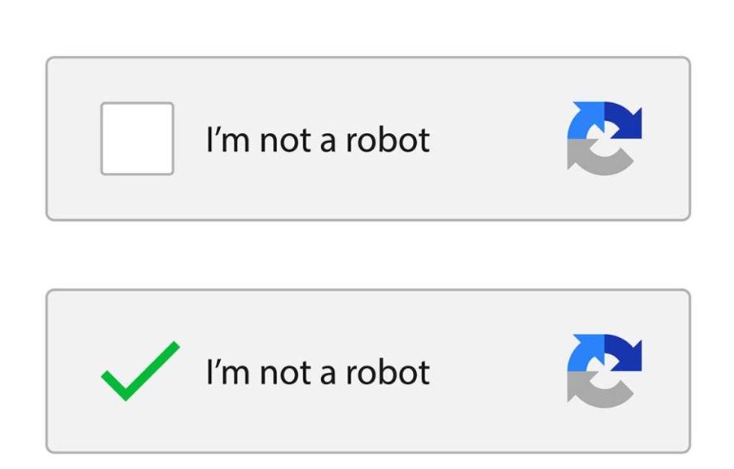Click the dark-blue arrow of the upper reCAPTCHA logo

(x=624, y=121)
